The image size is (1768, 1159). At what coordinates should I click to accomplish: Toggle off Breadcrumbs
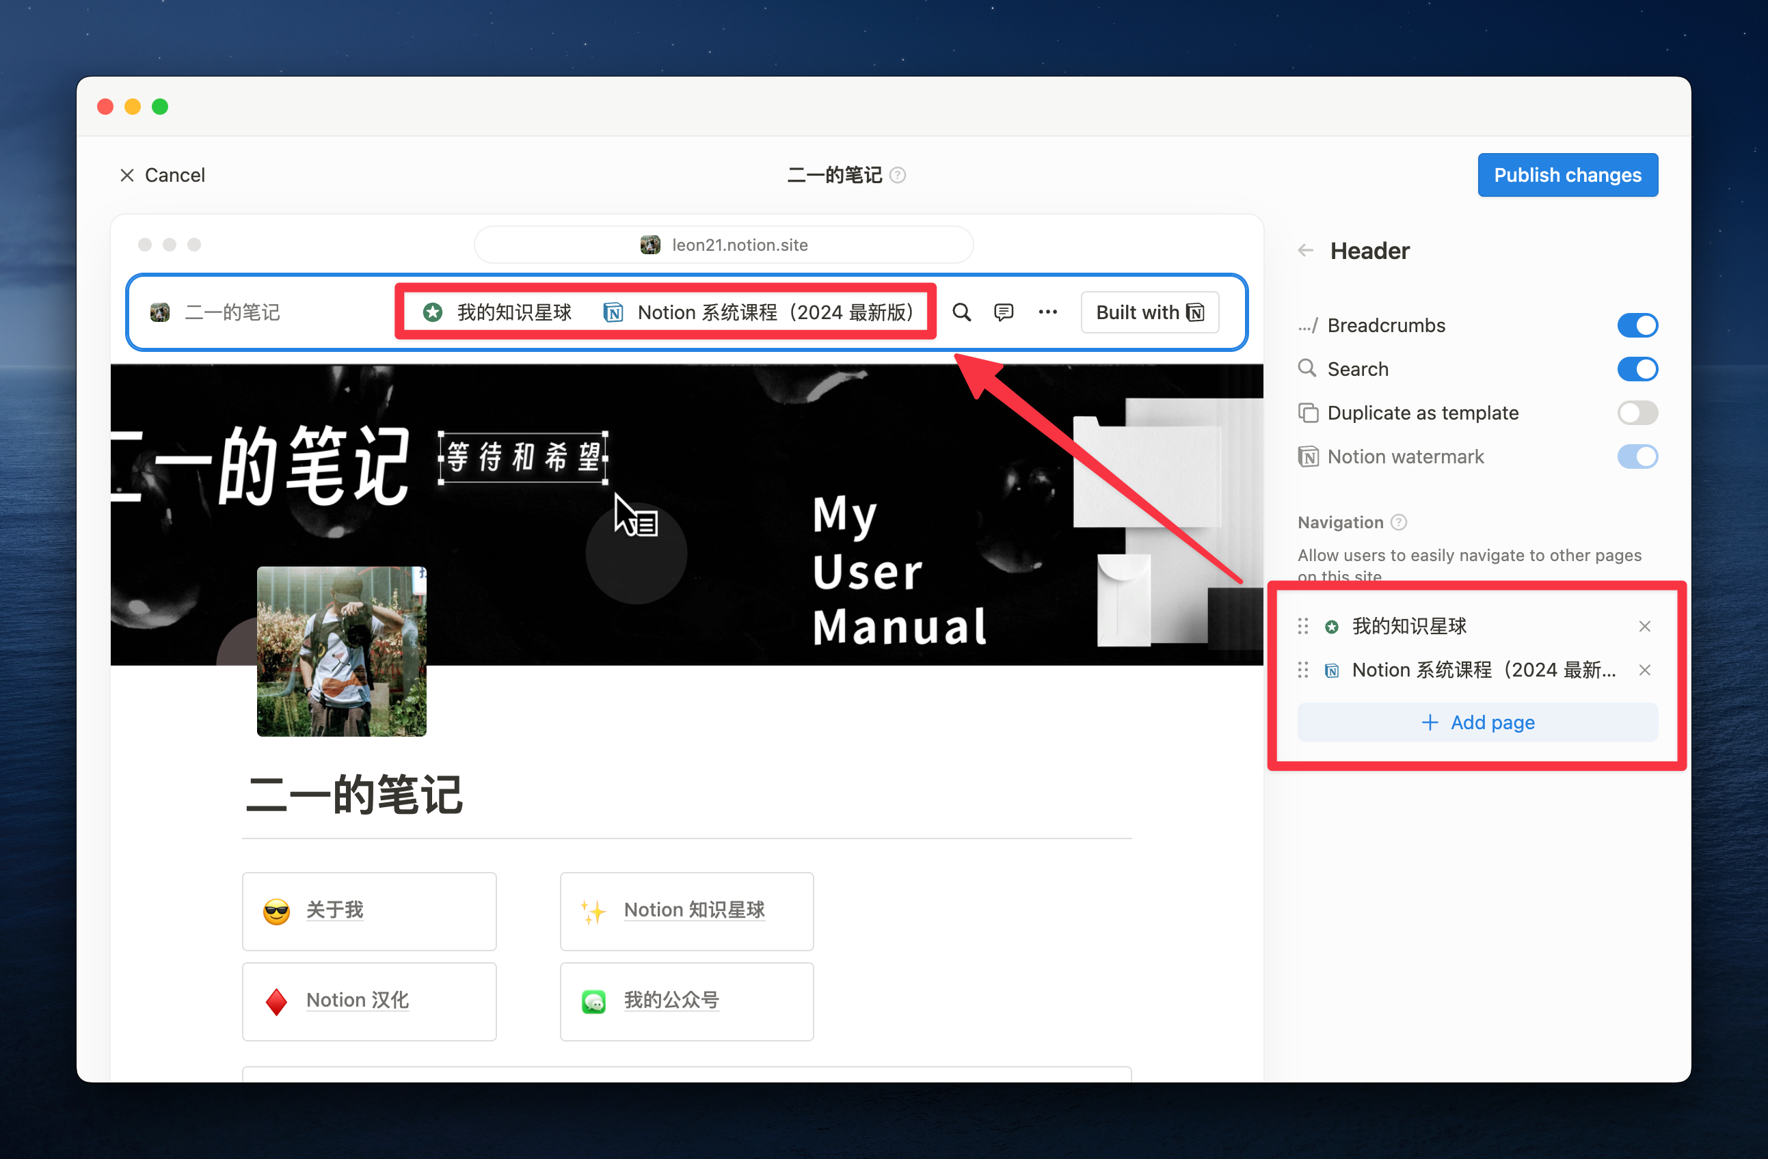click(1637, 325)
